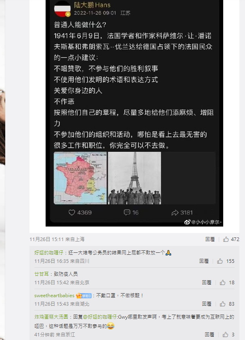Reply to sweetheartbabies' comment
The width and height of the screenshot is (245, 340).
(206, 304)
